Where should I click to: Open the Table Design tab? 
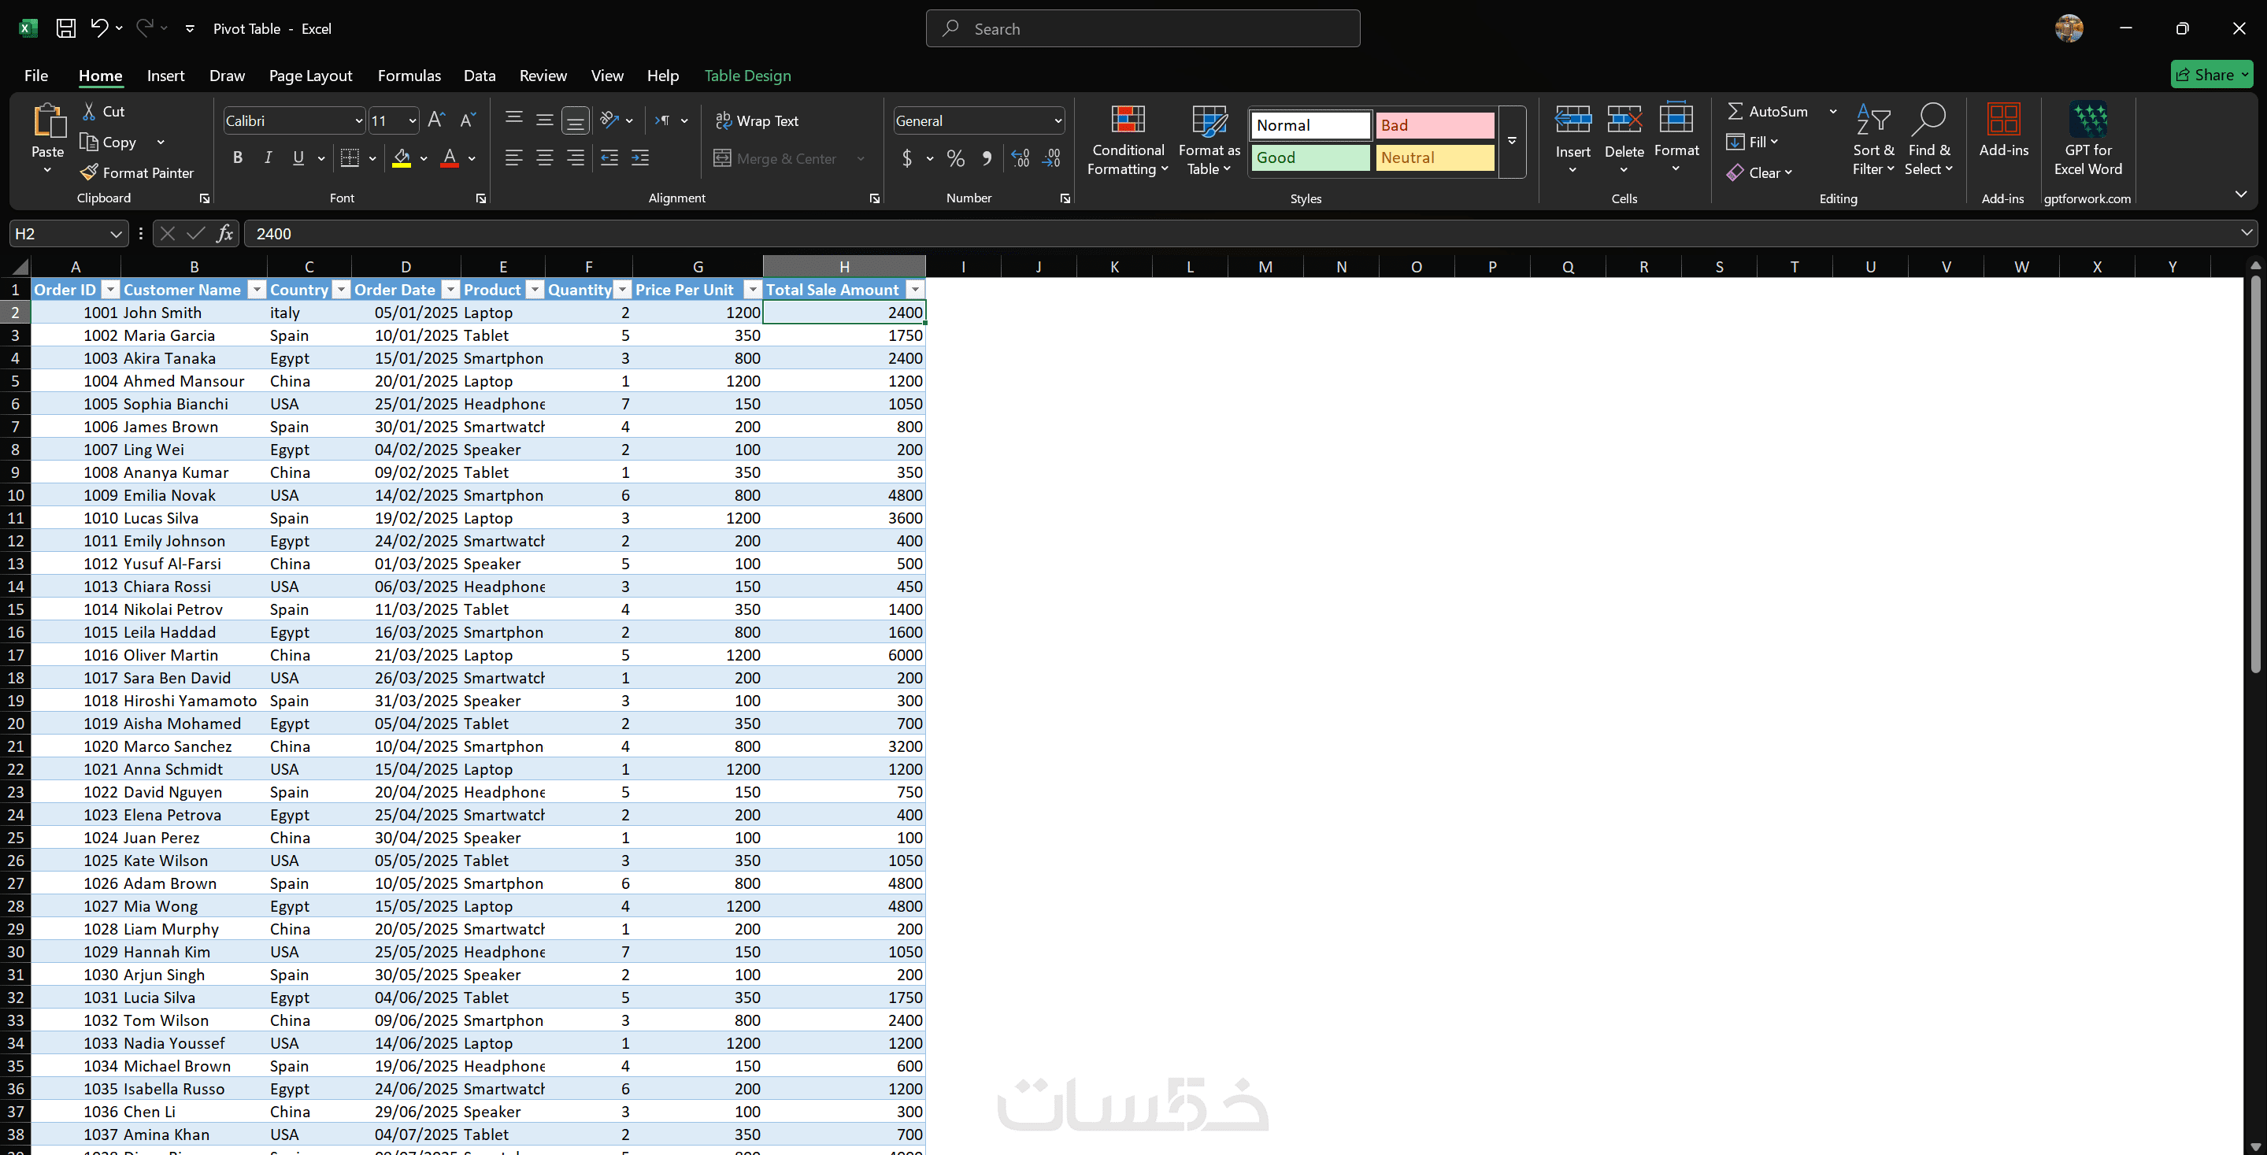pos(747,76)
